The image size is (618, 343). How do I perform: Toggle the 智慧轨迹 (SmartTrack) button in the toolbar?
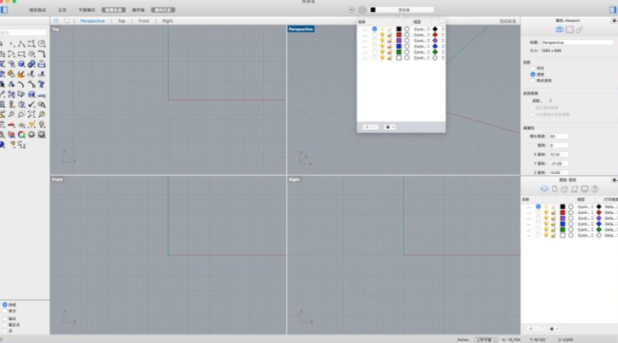pyautogui.click(x=114, y=10)
